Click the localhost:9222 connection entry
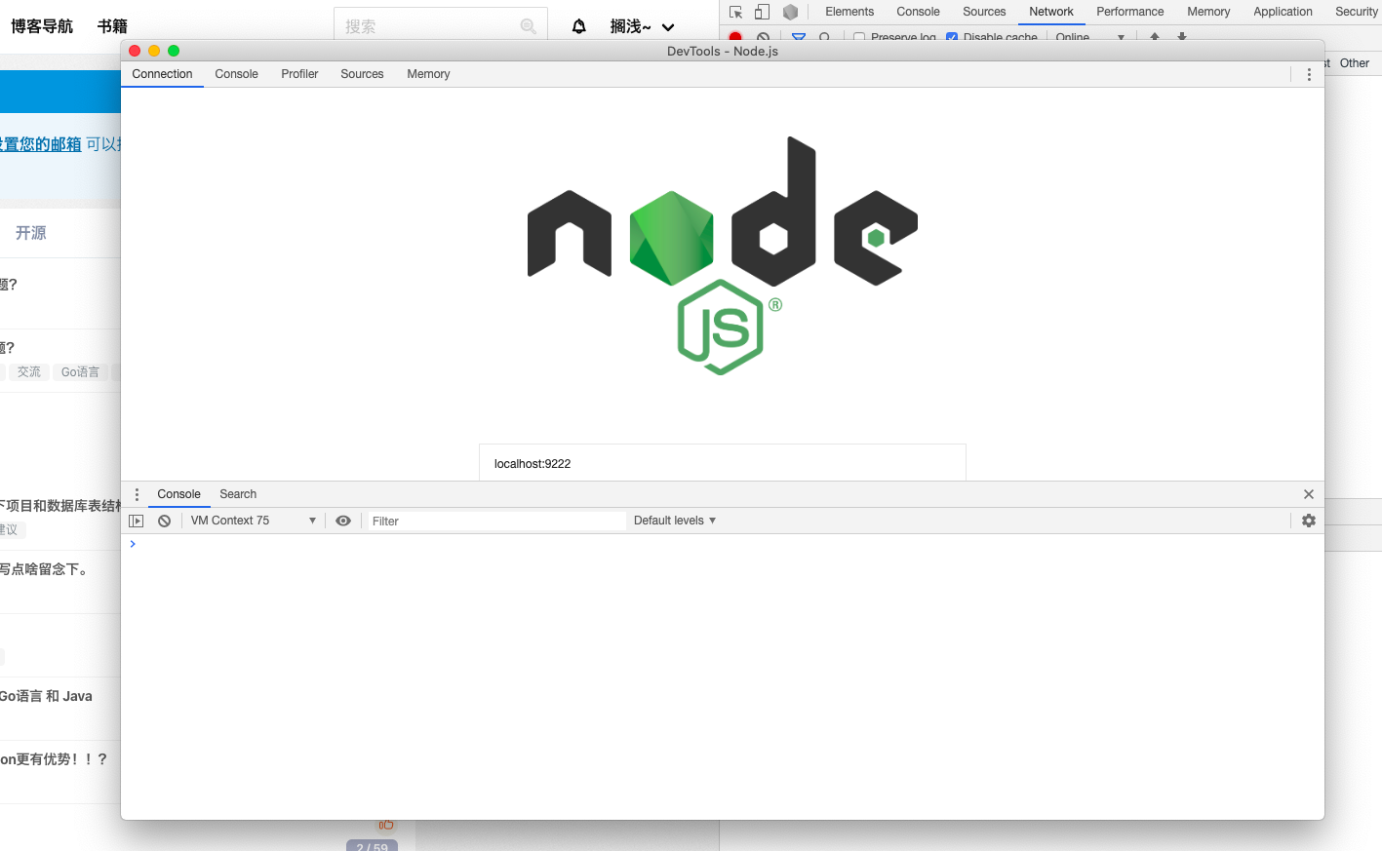The image size is (1382, 851). [723, 463]
